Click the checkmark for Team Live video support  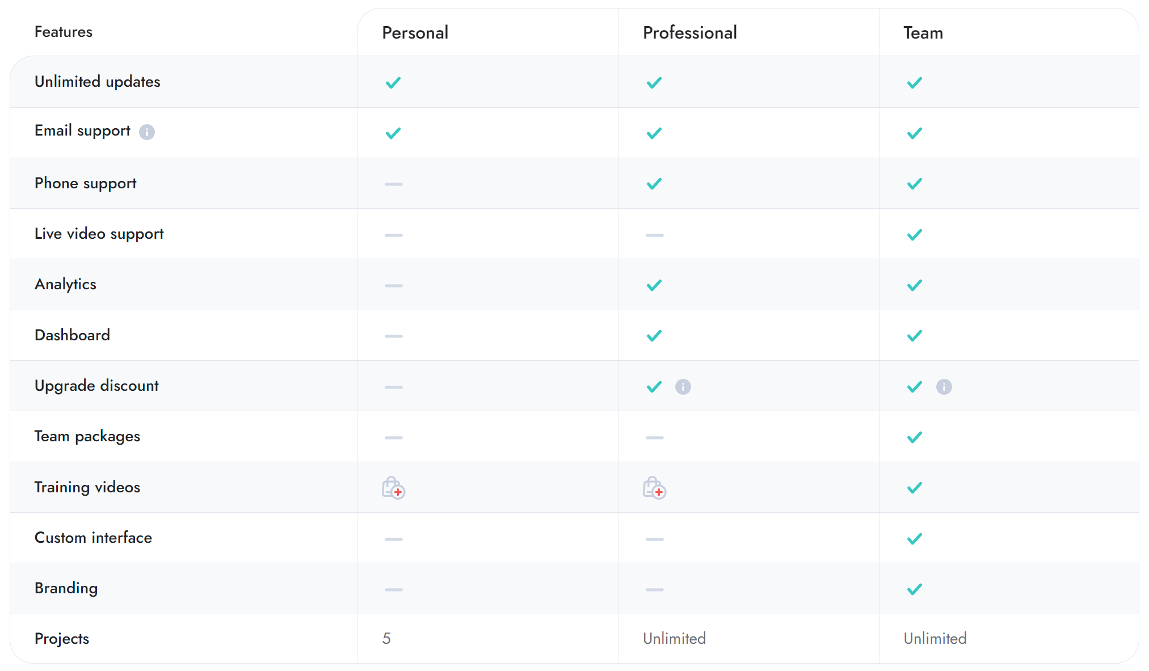click(914, 234)
